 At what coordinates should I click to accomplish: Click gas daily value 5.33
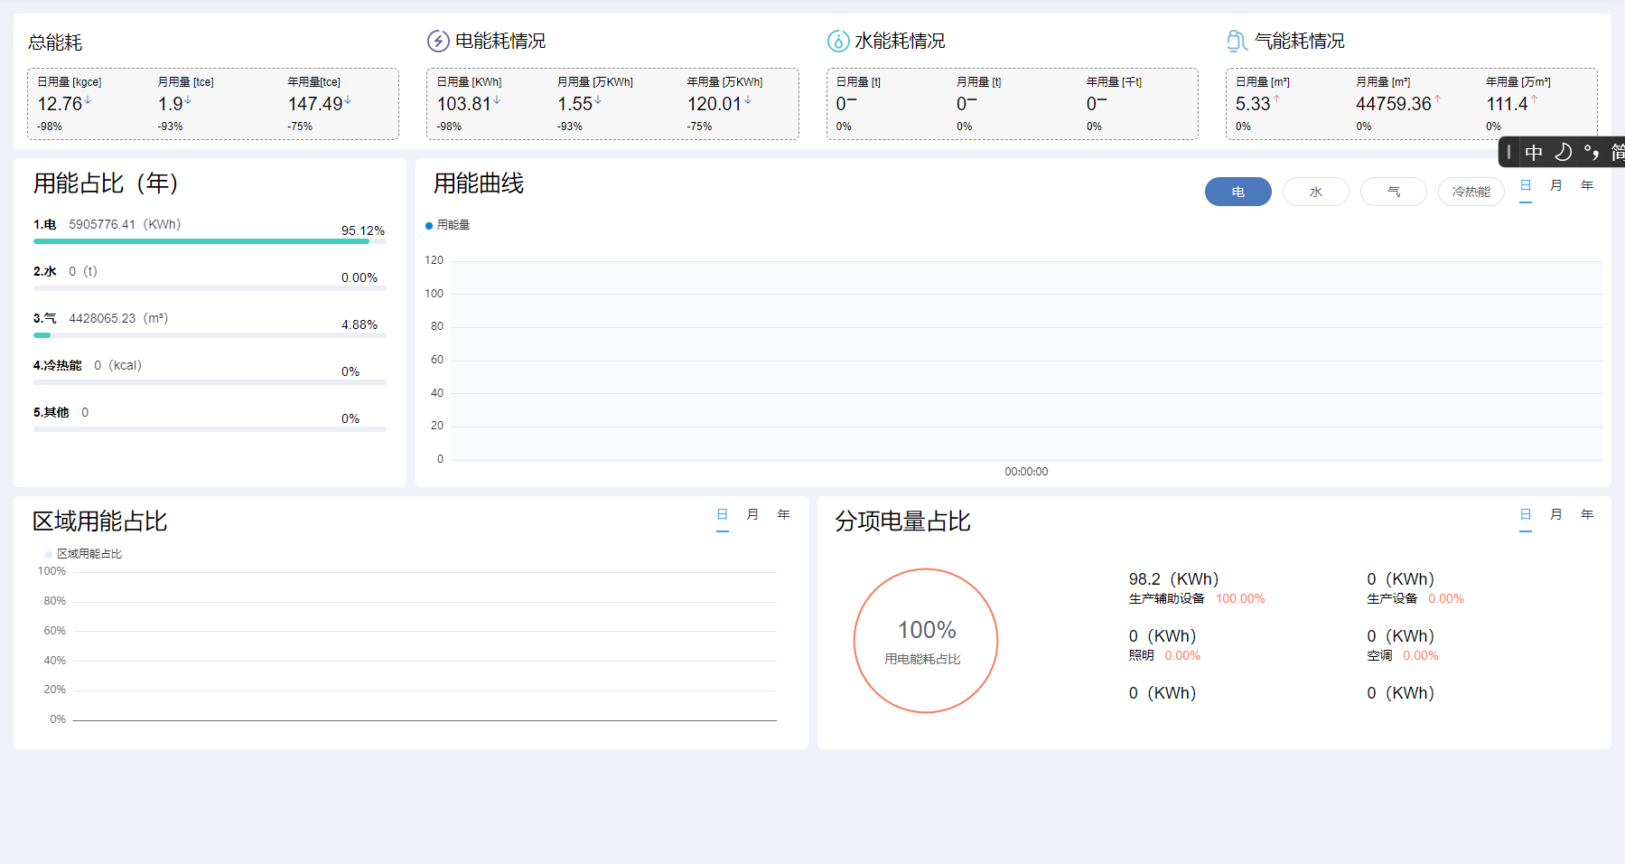click(x=1253, y=104)
